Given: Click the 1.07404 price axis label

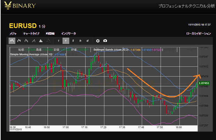Looking at the screenshot, I should tap(204, 96).
